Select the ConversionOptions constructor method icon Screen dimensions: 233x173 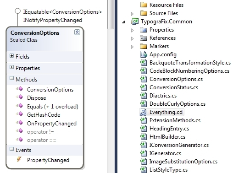pos(20,89)
